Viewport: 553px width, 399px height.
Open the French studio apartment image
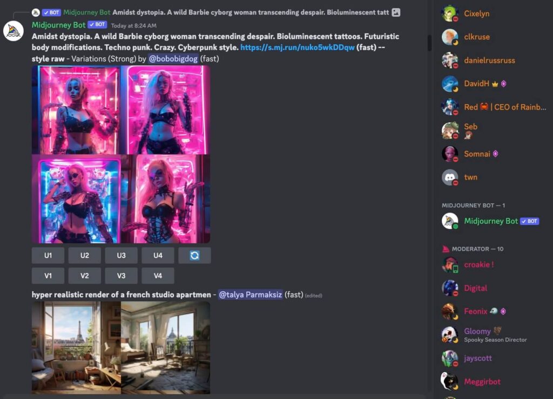point(121,347)
